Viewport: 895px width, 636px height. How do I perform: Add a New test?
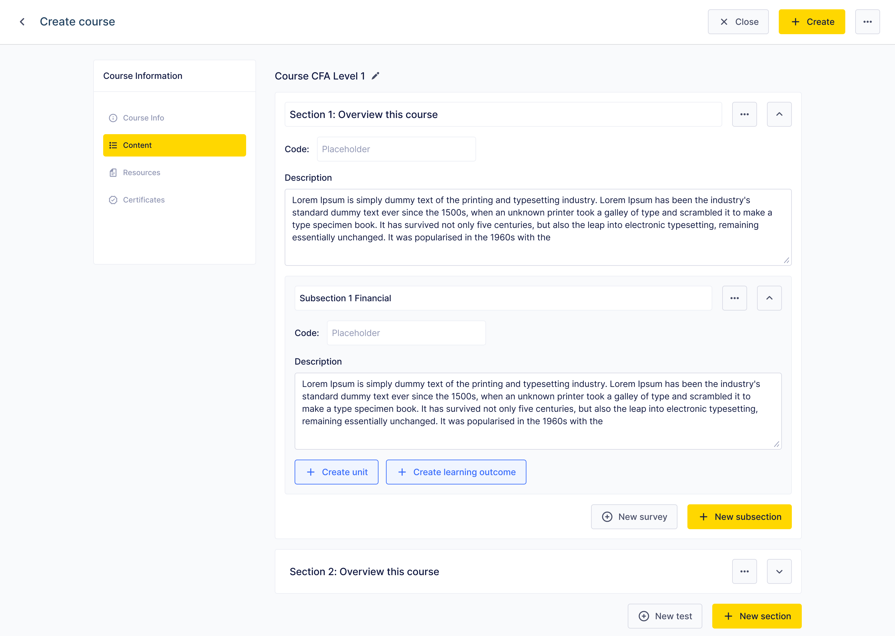[x=665, y=616]
